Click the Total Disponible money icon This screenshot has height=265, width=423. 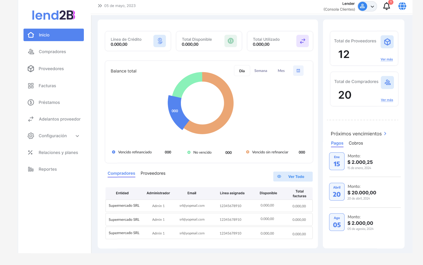[x=231, y=41]
